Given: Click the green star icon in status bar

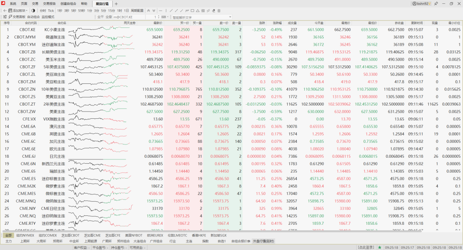Looking at the screenshot, I should [x=379, y=247].
